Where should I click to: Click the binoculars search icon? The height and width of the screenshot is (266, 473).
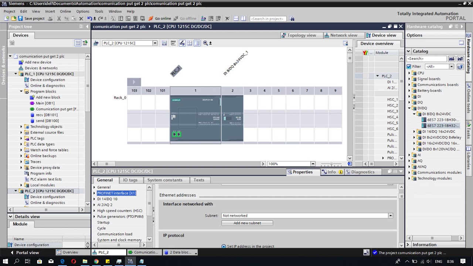click(292, 18)
